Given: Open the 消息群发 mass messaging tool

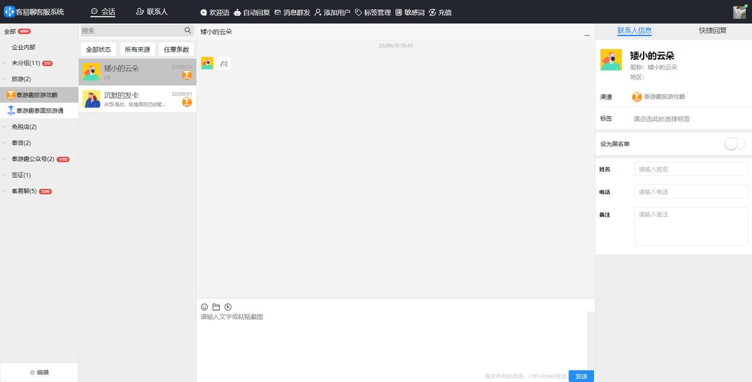Looking at the screenshot, I should [295, 11].
